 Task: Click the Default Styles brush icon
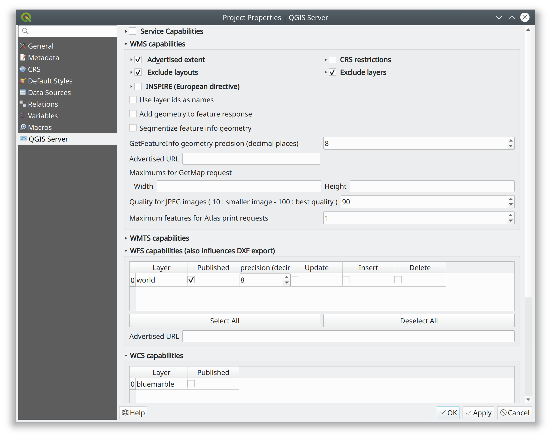coord(23,81)
